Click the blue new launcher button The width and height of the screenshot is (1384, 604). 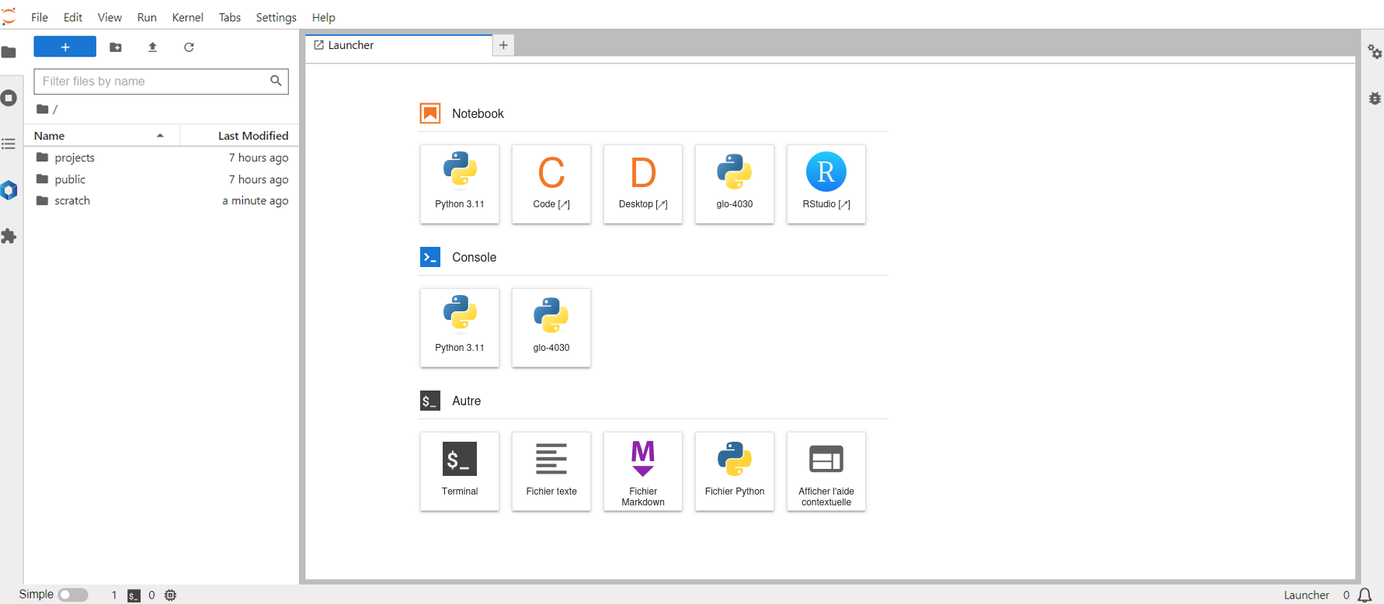coord(65,47)
